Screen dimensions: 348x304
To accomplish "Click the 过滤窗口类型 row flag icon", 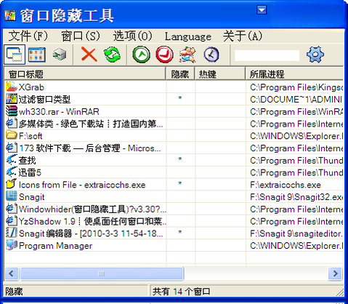I will [x=12, y=99].
